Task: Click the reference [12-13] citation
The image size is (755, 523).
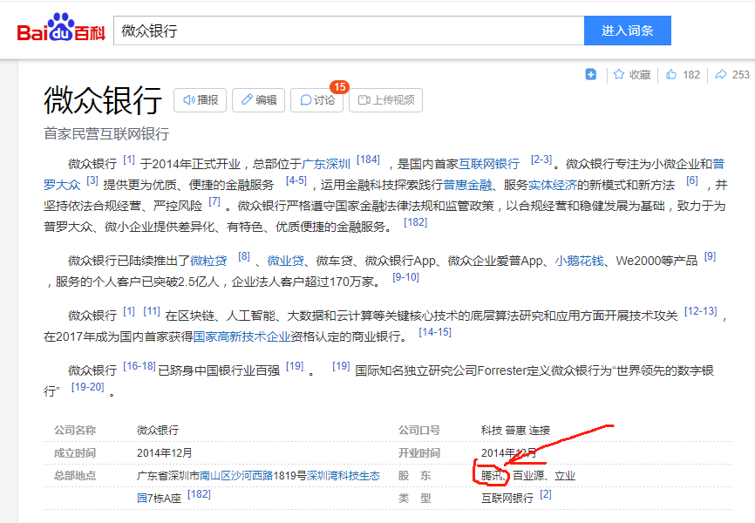Action: (701, 311)
